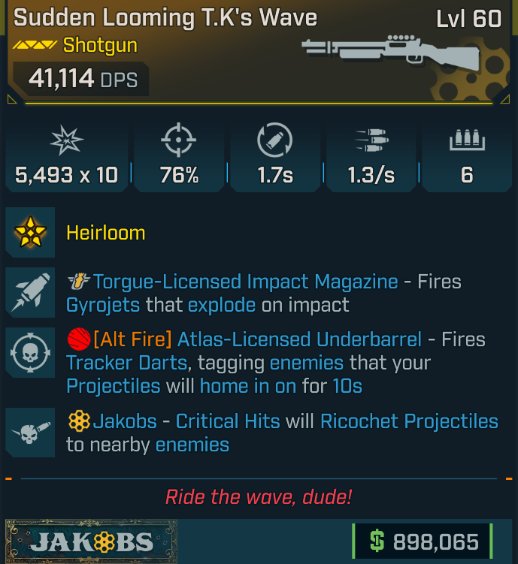Click the yellow rarity chevrons by Shotgun
Image resolution: width=518 pixels, height=564 pixels.
(35, 45)
